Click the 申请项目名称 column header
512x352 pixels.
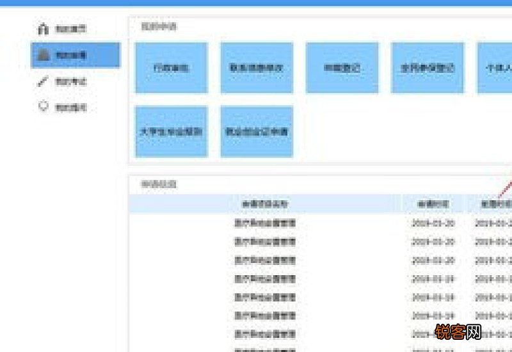[x=265, y=204]
